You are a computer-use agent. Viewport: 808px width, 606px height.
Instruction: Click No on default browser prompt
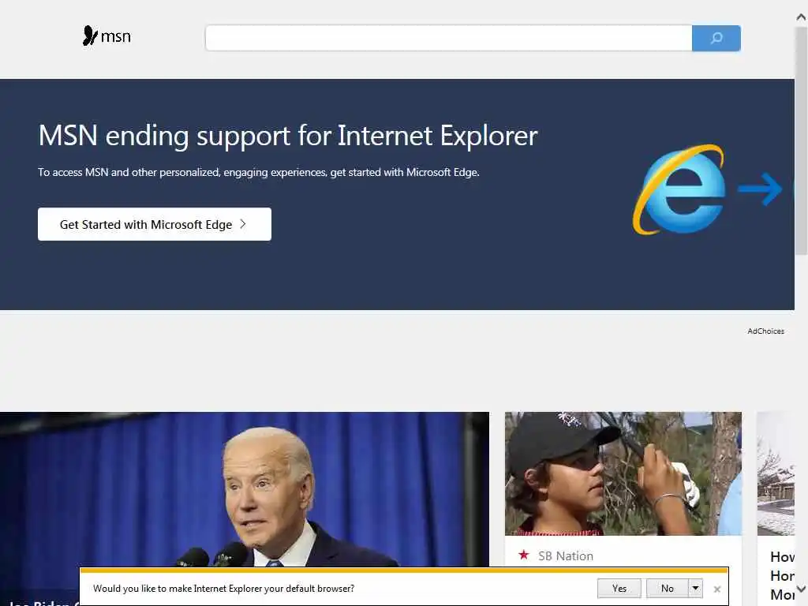(668, 589)
